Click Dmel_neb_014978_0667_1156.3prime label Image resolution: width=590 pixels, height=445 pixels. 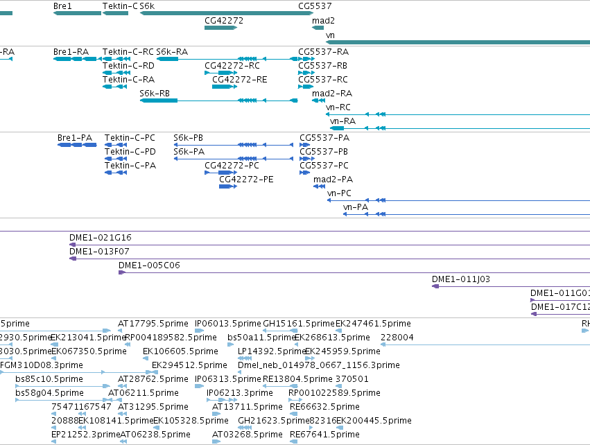click(319, 365)
